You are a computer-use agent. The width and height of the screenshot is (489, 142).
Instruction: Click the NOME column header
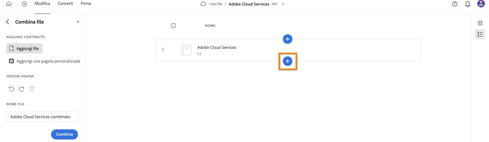210,26
